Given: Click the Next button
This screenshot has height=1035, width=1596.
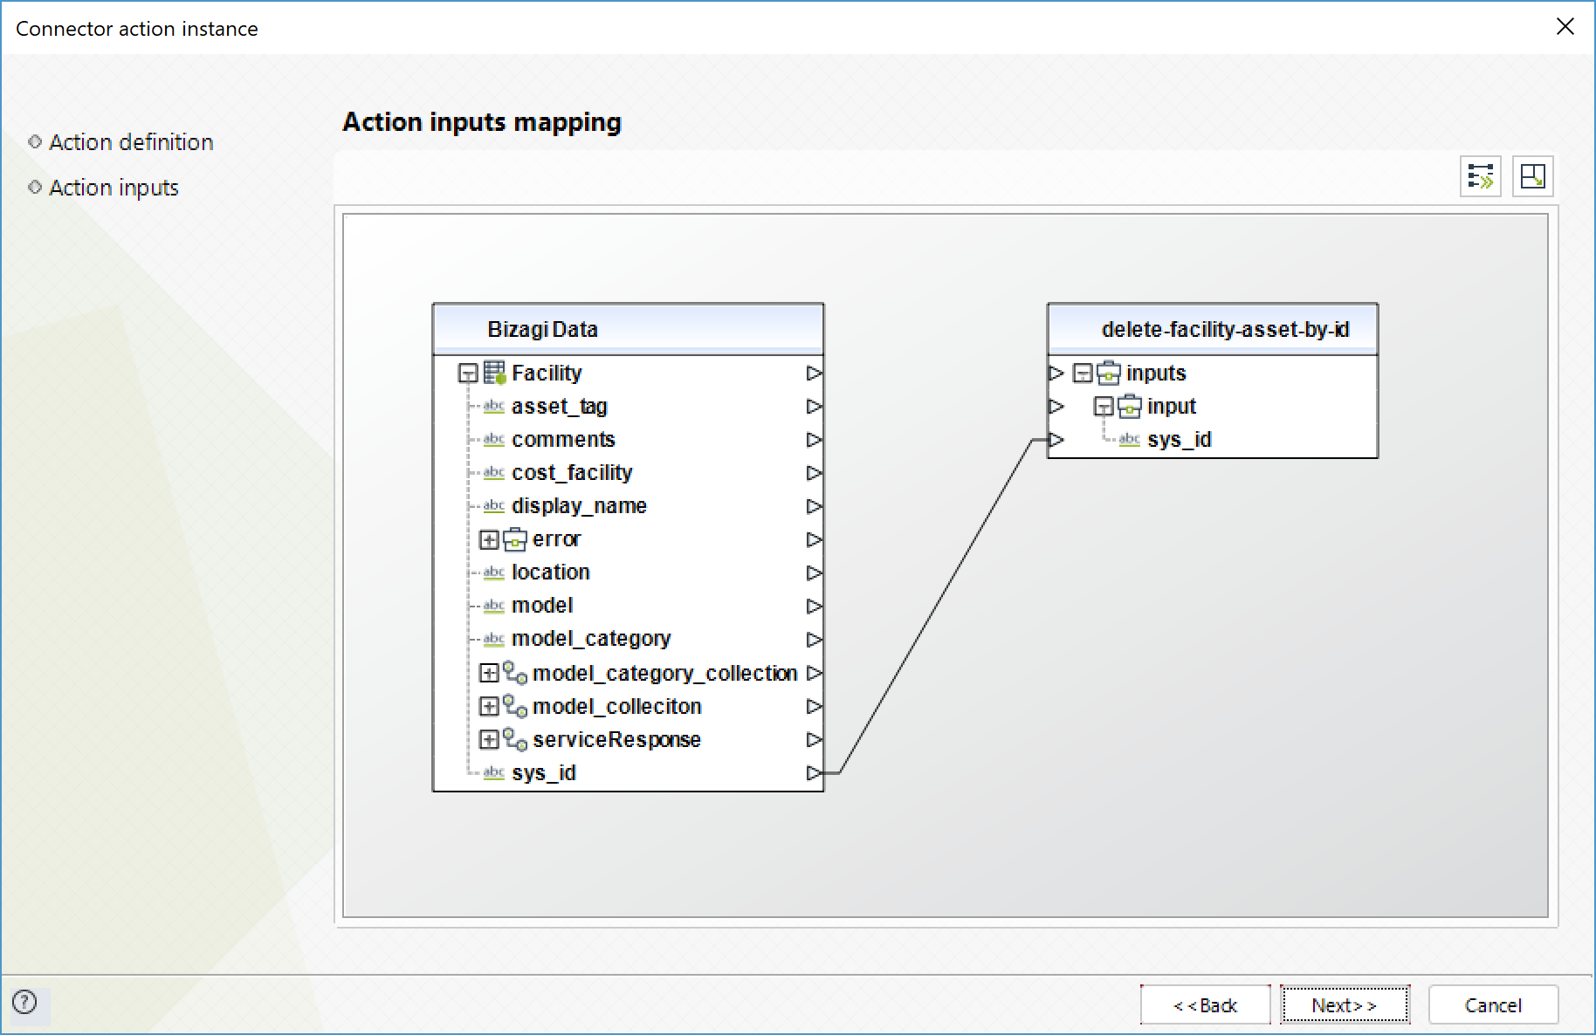Looking at the screenshot, I should click(x=1345, y=1005).
